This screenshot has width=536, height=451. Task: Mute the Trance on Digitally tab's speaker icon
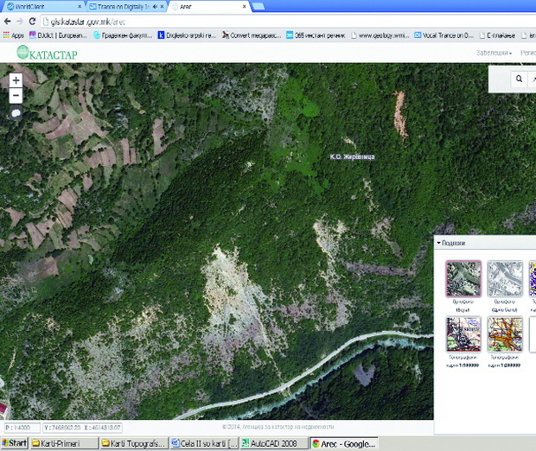coord(155,7)
